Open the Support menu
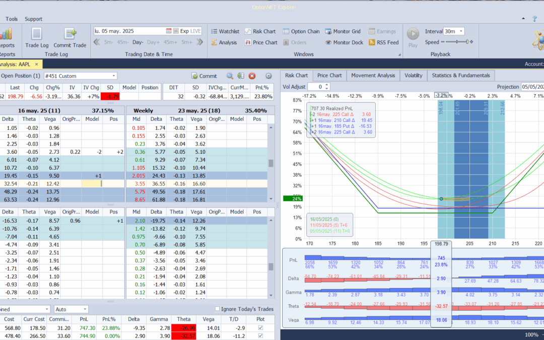 tap(33, 19)
